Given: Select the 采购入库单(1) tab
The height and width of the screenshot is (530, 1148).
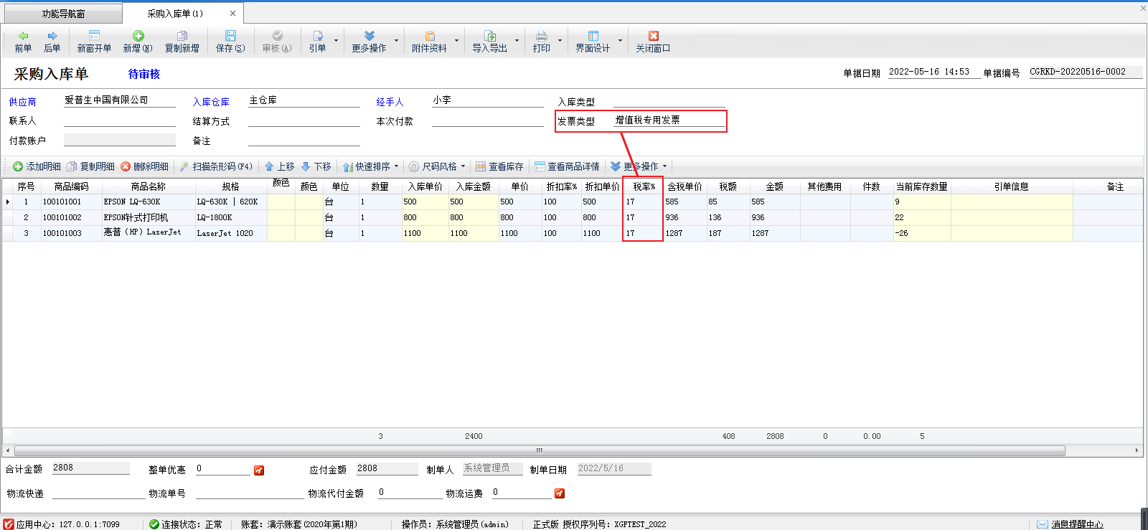Looking at the screenshot, I should 175,14.
